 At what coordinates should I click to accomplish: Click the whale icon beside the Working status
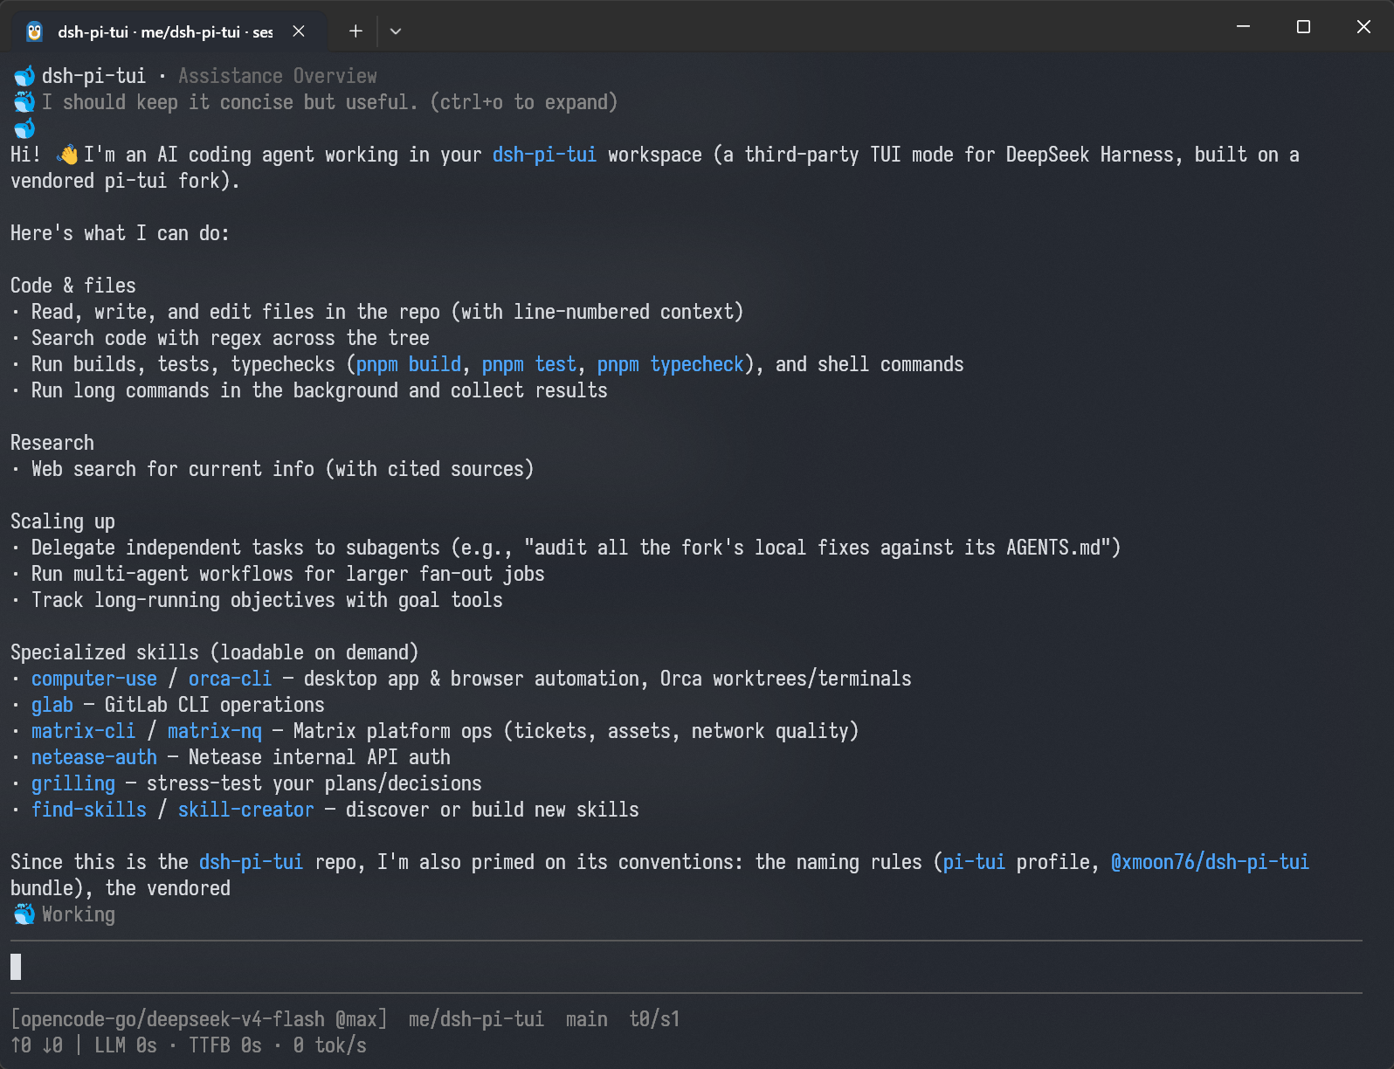(x=24, y=914)
